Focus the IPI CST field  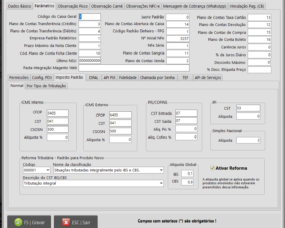[248, 108]
